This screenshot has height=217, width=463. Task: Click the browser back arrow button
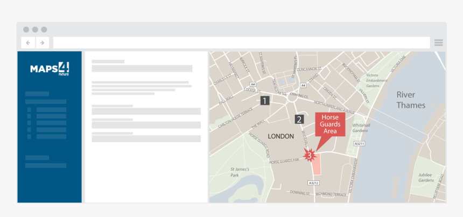point(28,43)
